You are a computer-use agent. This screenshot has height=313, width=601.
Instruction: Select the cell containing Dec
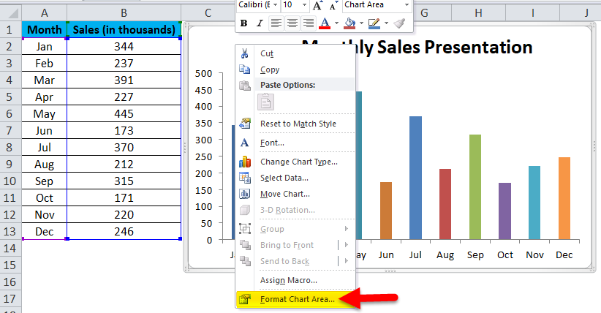tap(45, 232)
